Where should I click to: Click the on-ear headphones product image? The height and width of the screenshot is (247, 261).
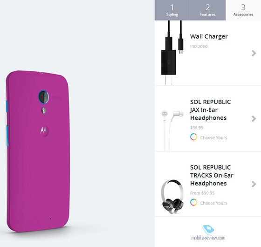click(x=172, y=196)
